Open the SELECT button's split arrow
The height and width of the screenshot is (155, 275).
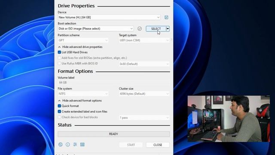tap(168, 29)
